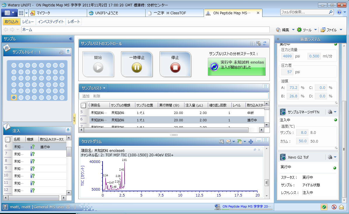Pin the chromatogram plot with the pin icon
The width and height of the screenshot is (349, 214).
tap(255, 150)
